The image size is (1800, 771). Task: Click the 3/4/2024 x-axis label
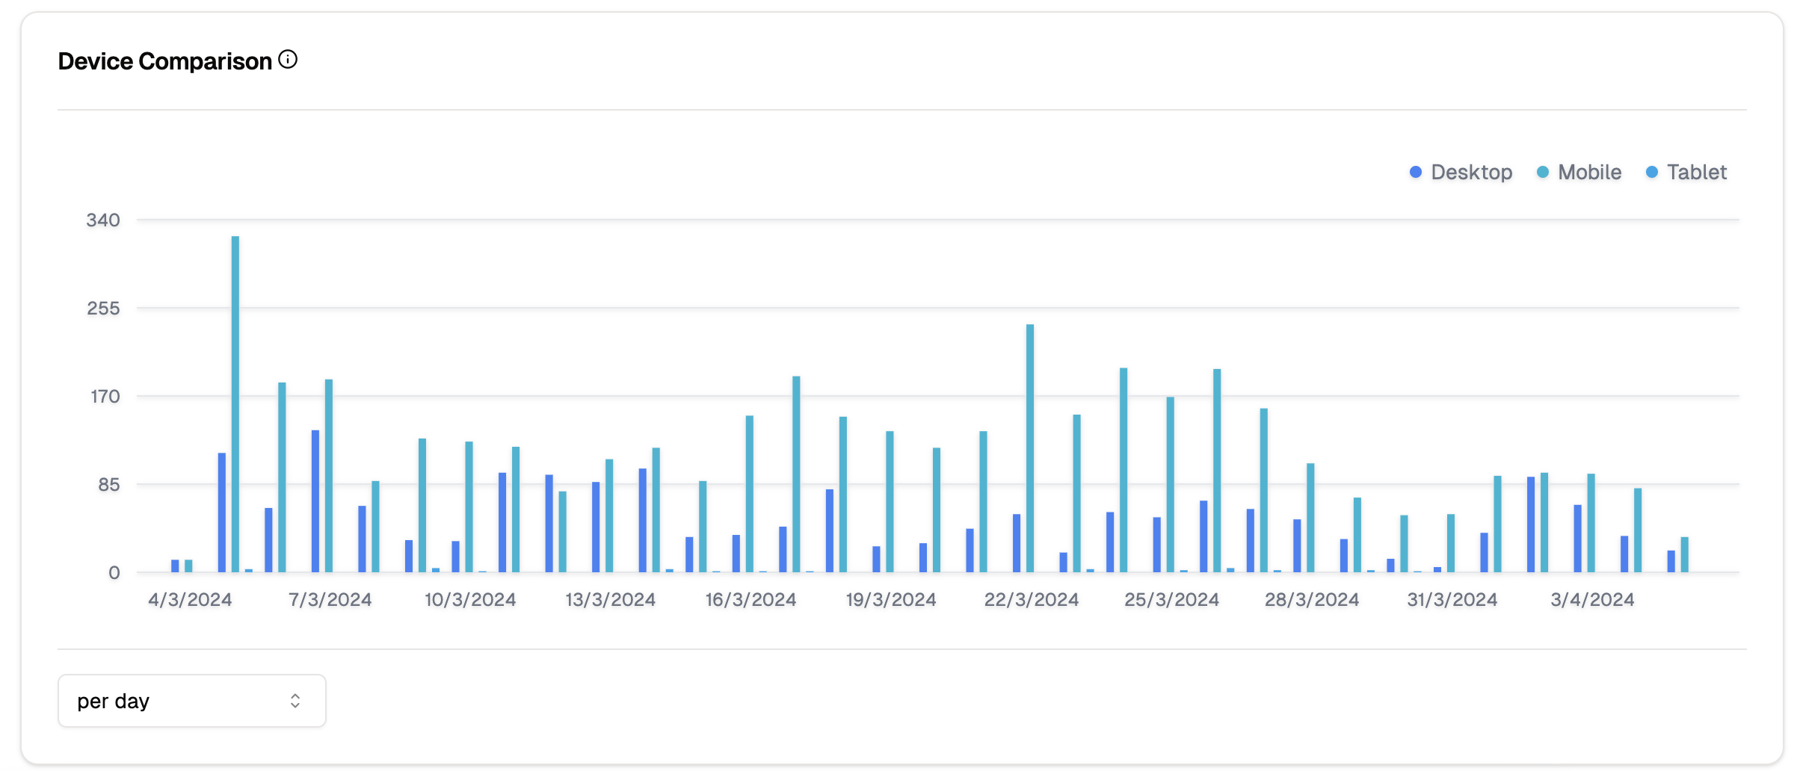click(1592, 600)
